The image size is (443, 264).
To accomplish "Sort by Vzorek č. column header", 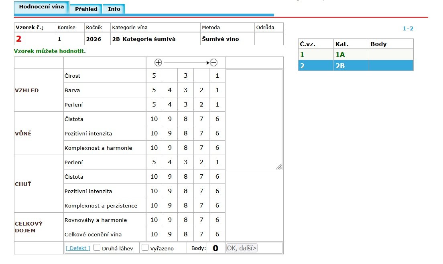I will (x=29, y=28).
